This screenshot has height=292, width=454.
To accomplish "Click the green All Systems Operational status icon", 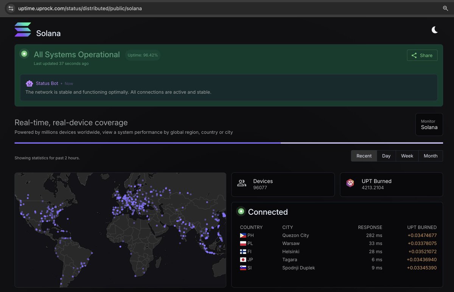I will [x=24, y=54].
